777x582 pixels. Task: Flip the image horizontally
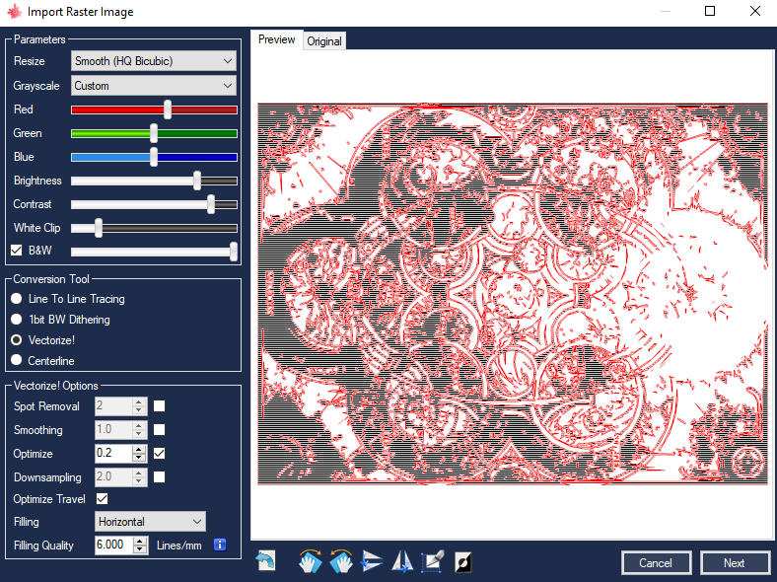(x=402, y=561)
